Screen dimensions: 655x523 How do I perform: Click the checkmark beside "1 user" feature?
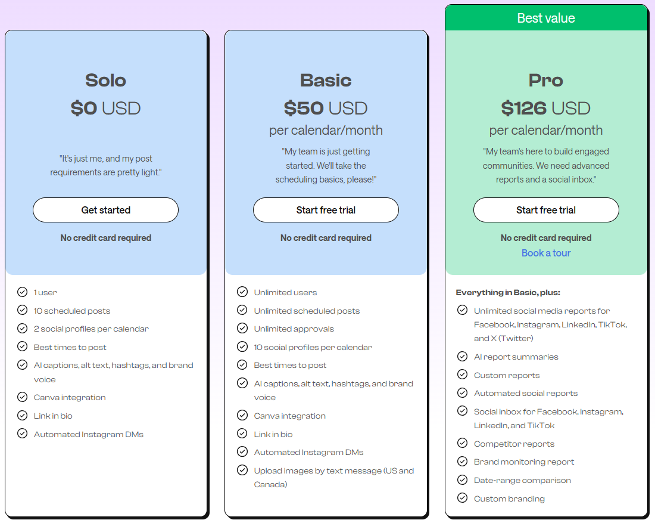(x=22, y=292)
